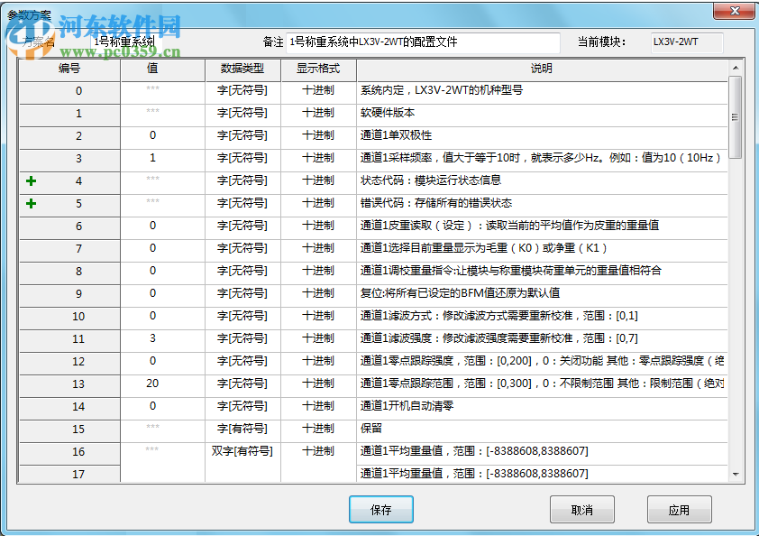This screenshot has width=759, height=536.
Task: Click the green plus icon beside row 4
Action: coord(32,180)
